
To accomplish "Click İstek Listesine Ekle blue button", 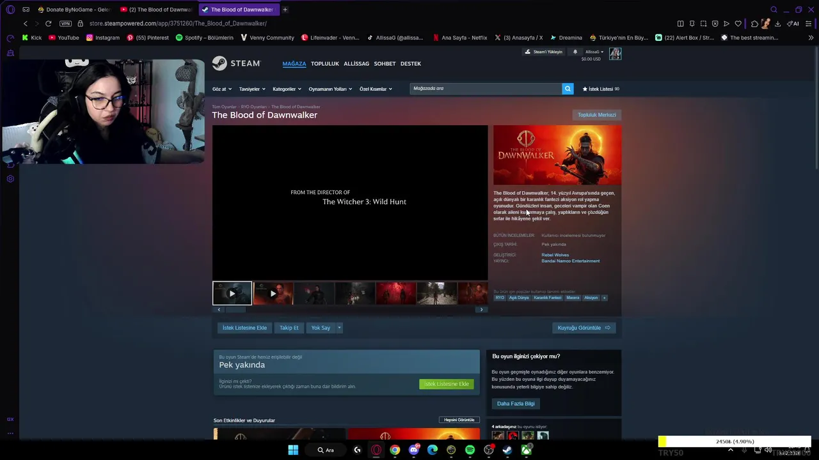I will tap(244, 328).
